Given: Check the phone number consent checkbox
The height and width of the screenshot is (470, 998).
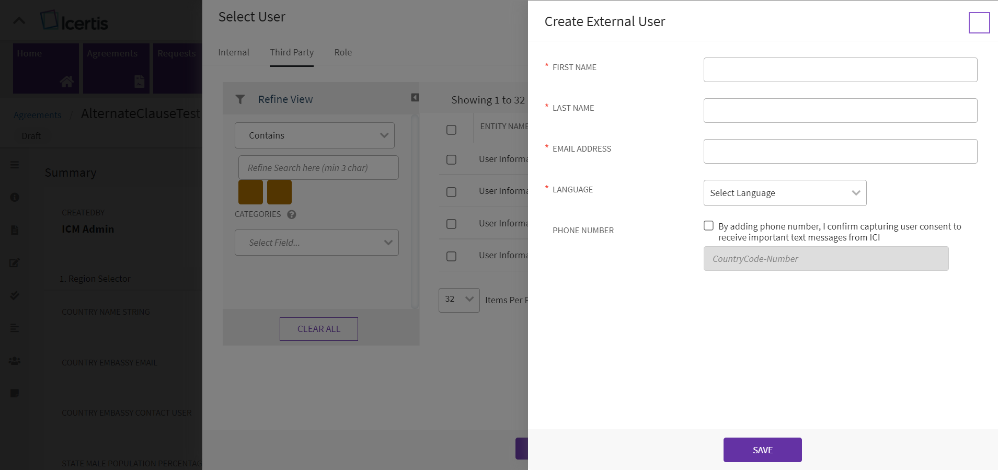Looking at the screenshot, I should pos(708,226).
